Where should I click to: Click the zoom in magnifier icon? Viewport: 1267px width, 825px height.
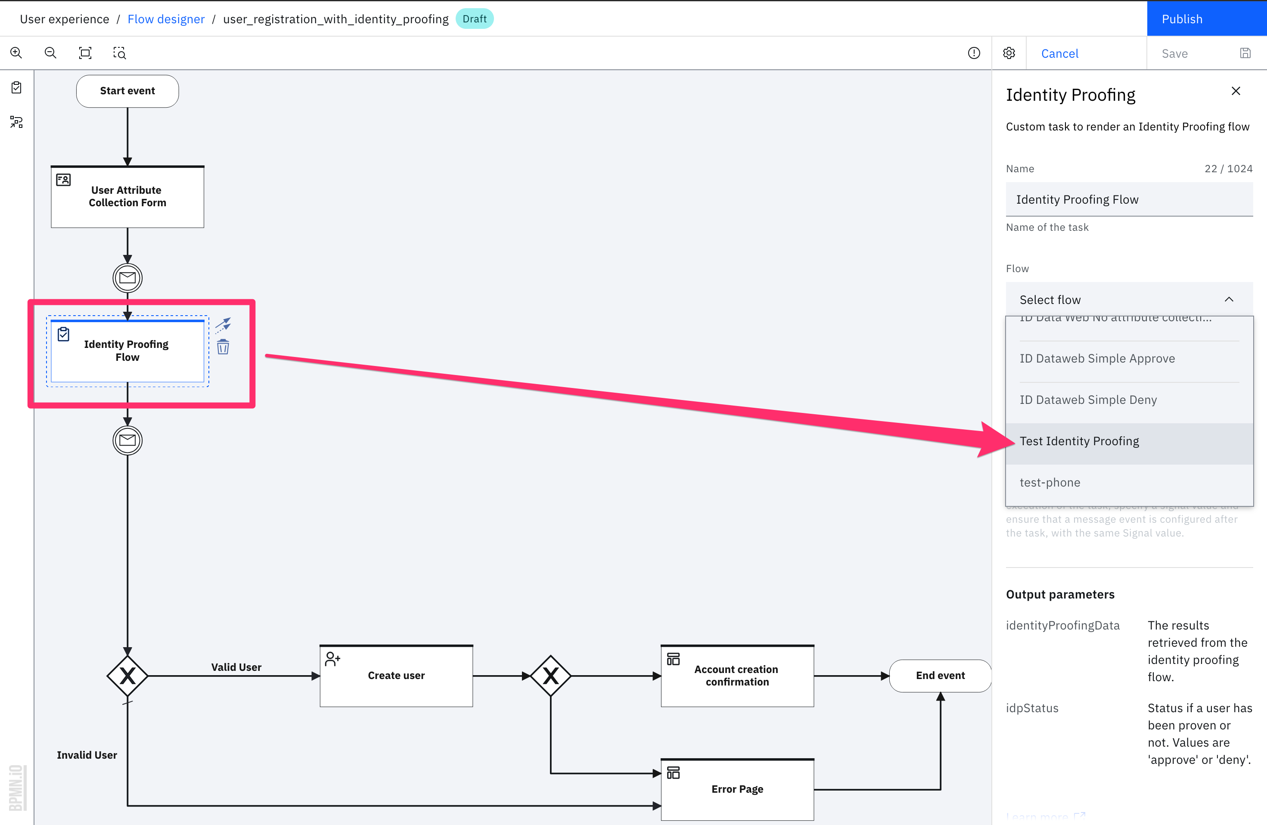[x=16, y=53]
